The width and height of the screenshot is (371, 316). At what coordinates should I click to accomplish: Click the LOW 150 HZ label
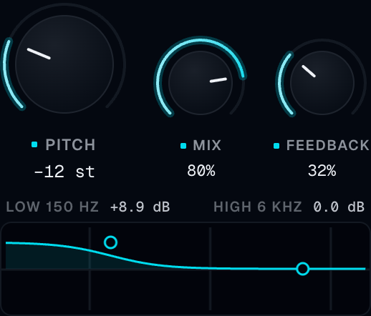coord(52,207)
